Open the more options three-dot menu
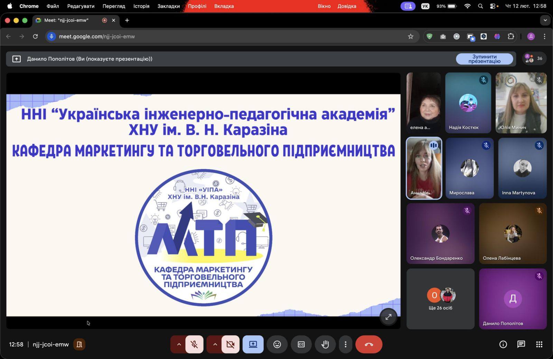 (345, 345)
